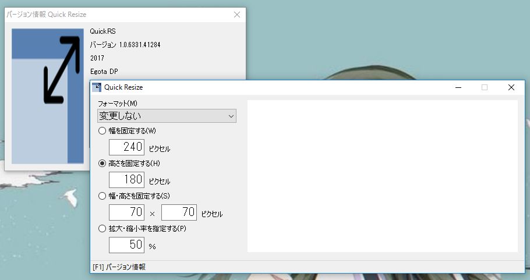Enable 拡大・縮小率を指定する(P) radio option

click(x=103, y=229)
